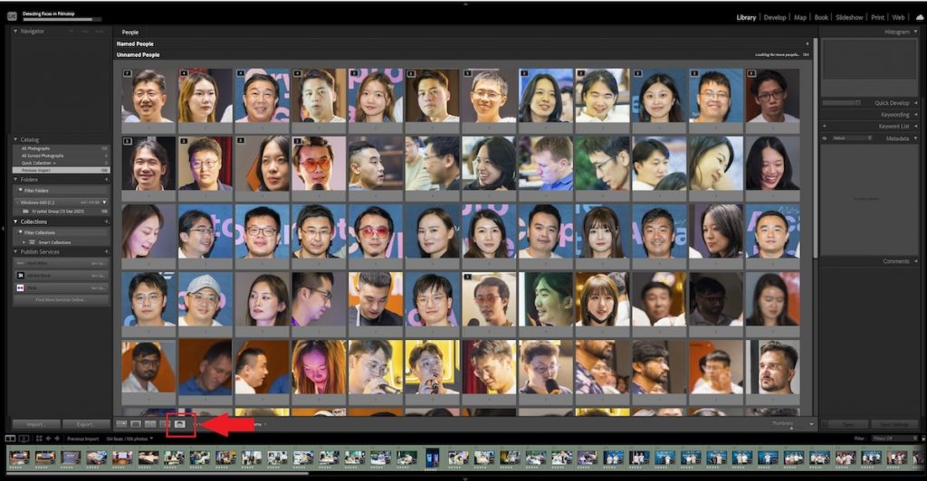Switch to the Map module
Viewport: 927px width, 481px height.
point(800,18)
